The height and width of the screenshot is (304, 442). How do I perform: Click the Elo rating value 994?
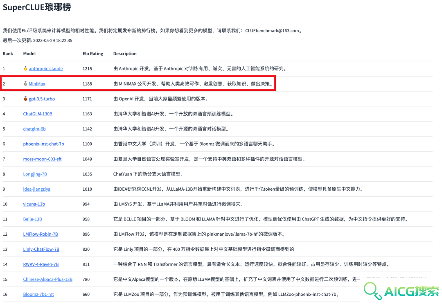pyautogui.click(x=86, y=204)
